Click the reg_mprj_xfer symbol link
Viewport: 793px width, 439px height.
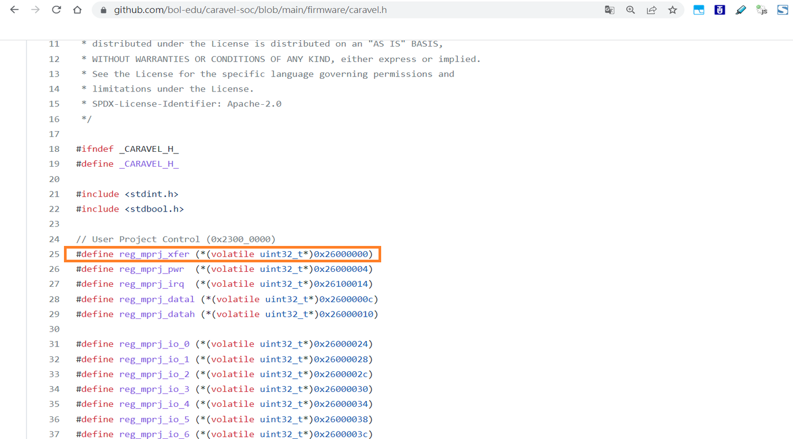point(154,254)
